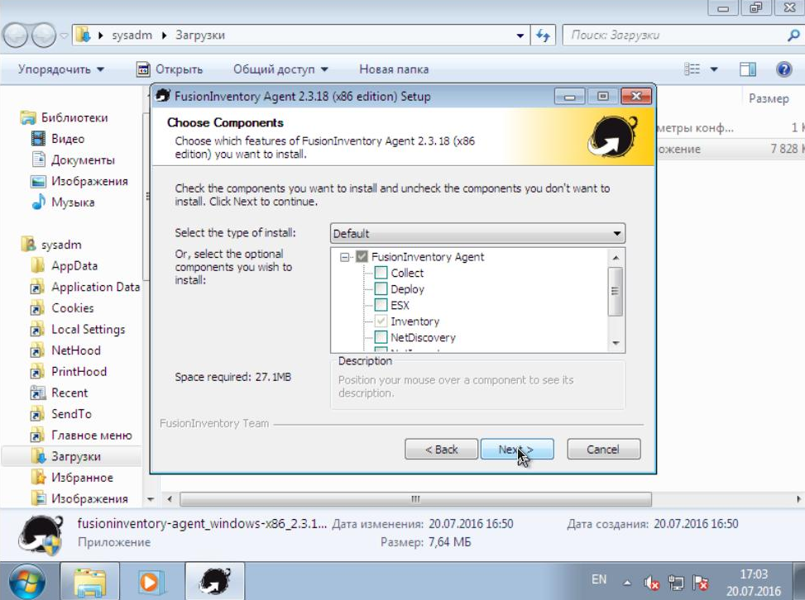Click the EN language indicator in the tray
Viewport: 805px width, 600px height.
[599, 579]
